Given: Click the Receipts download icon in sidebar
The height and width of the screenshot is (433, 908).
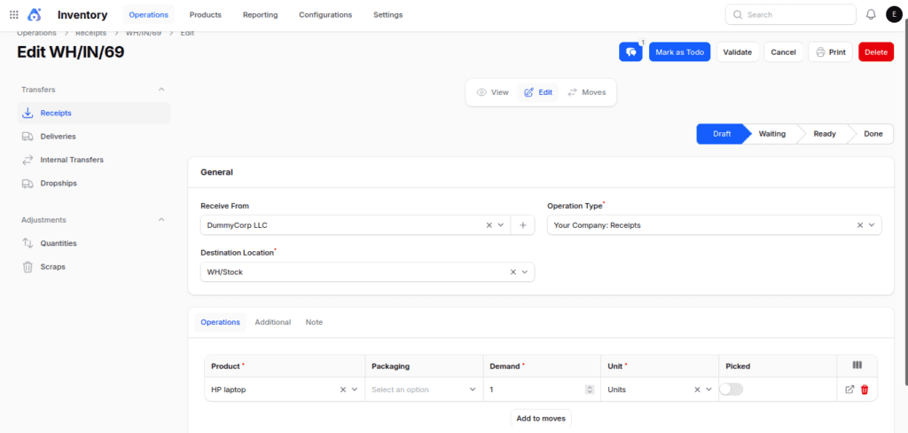Looking at the screenshot, I should pyautogui.click(x=27, y=113).
